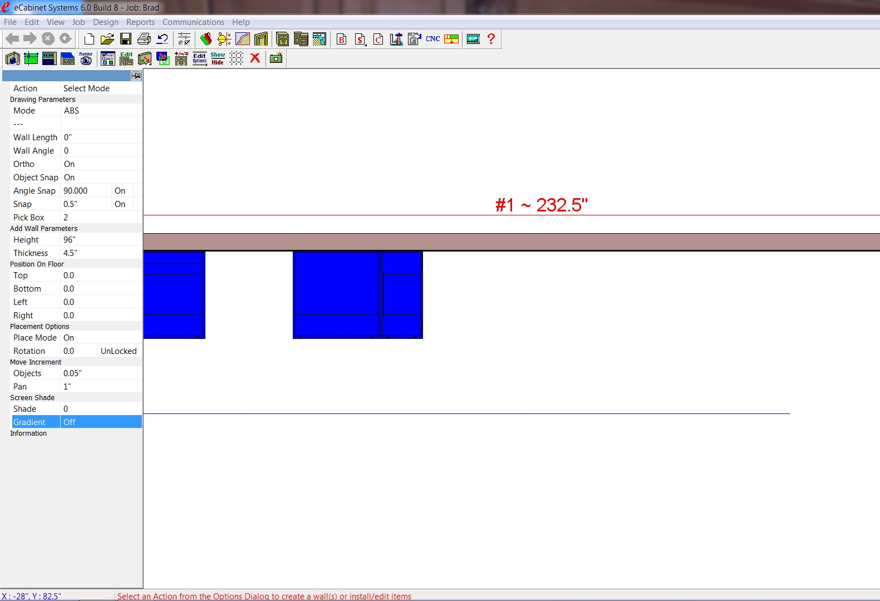The image size is (880, 601).
Task: Open the Gradient Off value selector
Action: [x=100, y=422]
